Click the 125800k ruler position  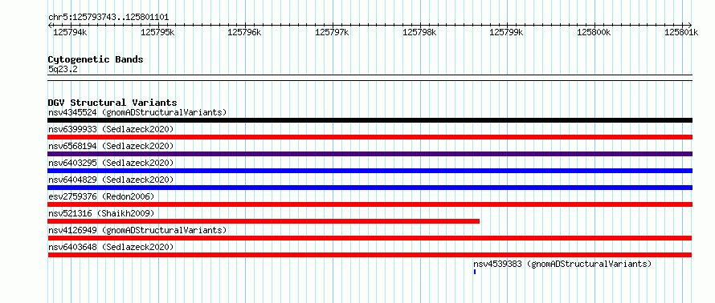[x=594, y=32]
